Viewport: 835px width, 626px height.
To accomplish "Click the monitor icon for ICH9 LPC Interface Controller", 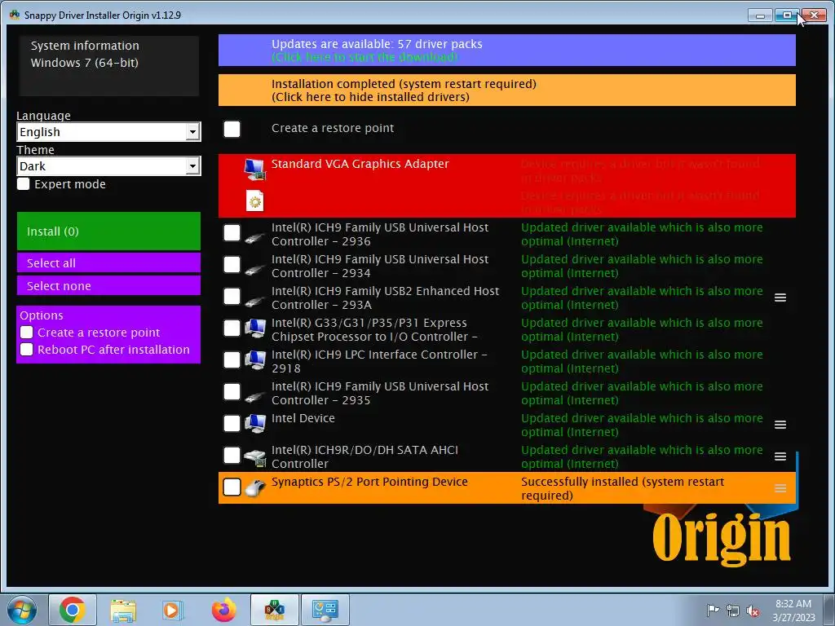I will click(255, 360).
